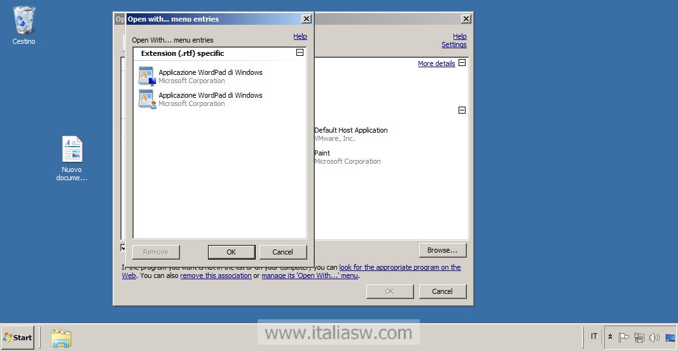
Task: Open the Cestino recycle bin icon
Action: [24, 21]
